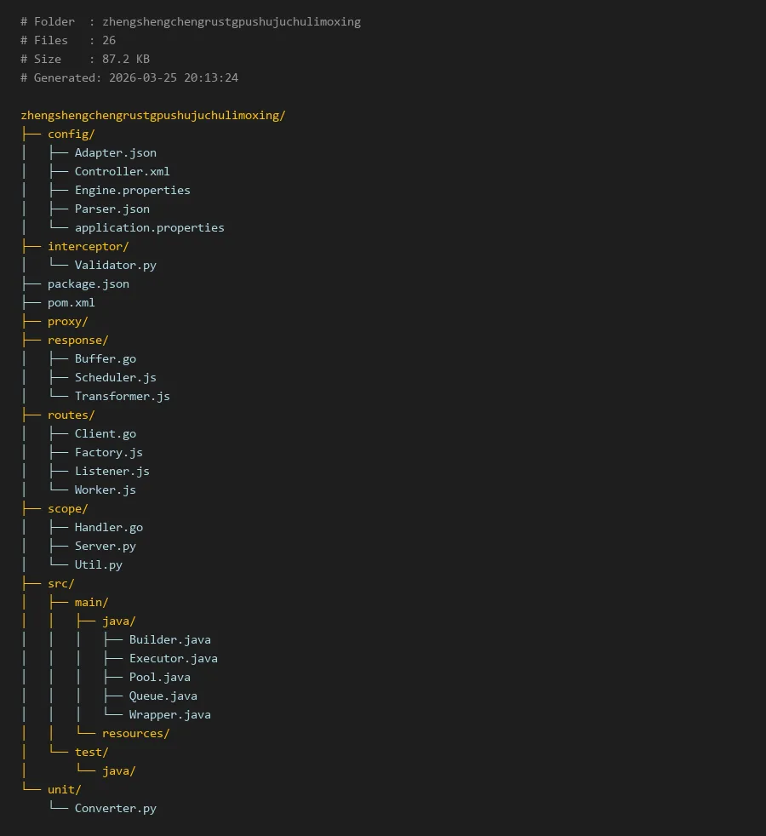Open Validator.py under interceptor
The image size is (766, 836).
click(115, 265)
